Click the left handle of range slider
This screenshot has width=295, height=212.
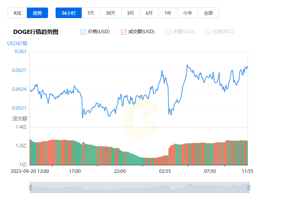(30, 188)
